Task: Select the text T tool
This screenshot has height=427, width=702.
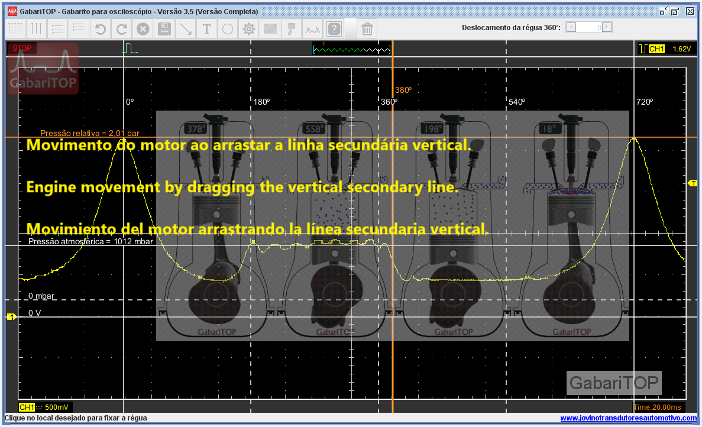Action: coord(206,29)
